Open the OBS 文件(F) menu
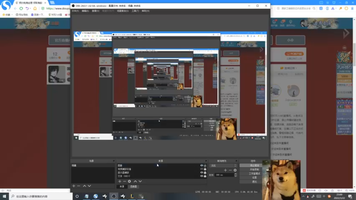The width and height of the screenshot is (356, 200). tap(75, 11)
